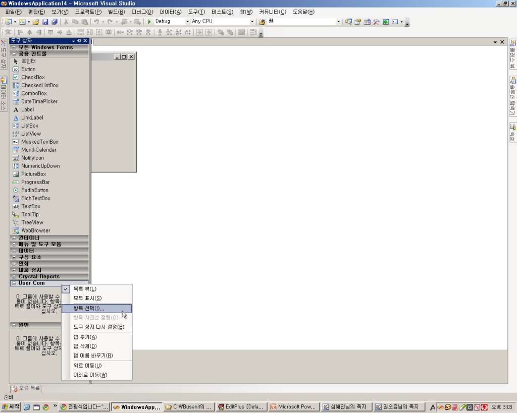Collapse the 일반 toolbox group
The height and width of the screenshot is (413, 517).
(x=14, y=325)
